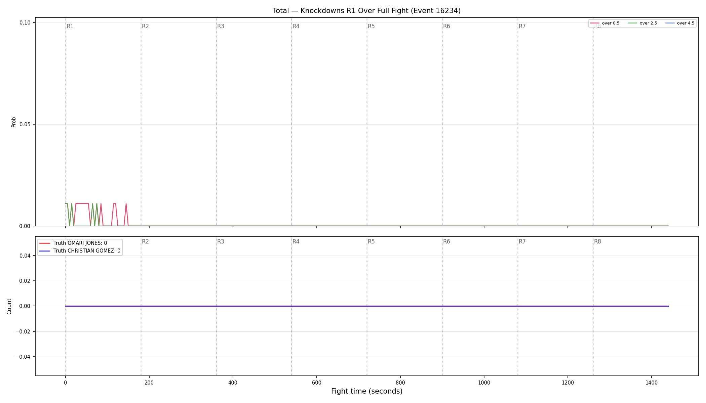
Task: Click the 0.10 tick on the Prob axis
Action: (25, 23)
